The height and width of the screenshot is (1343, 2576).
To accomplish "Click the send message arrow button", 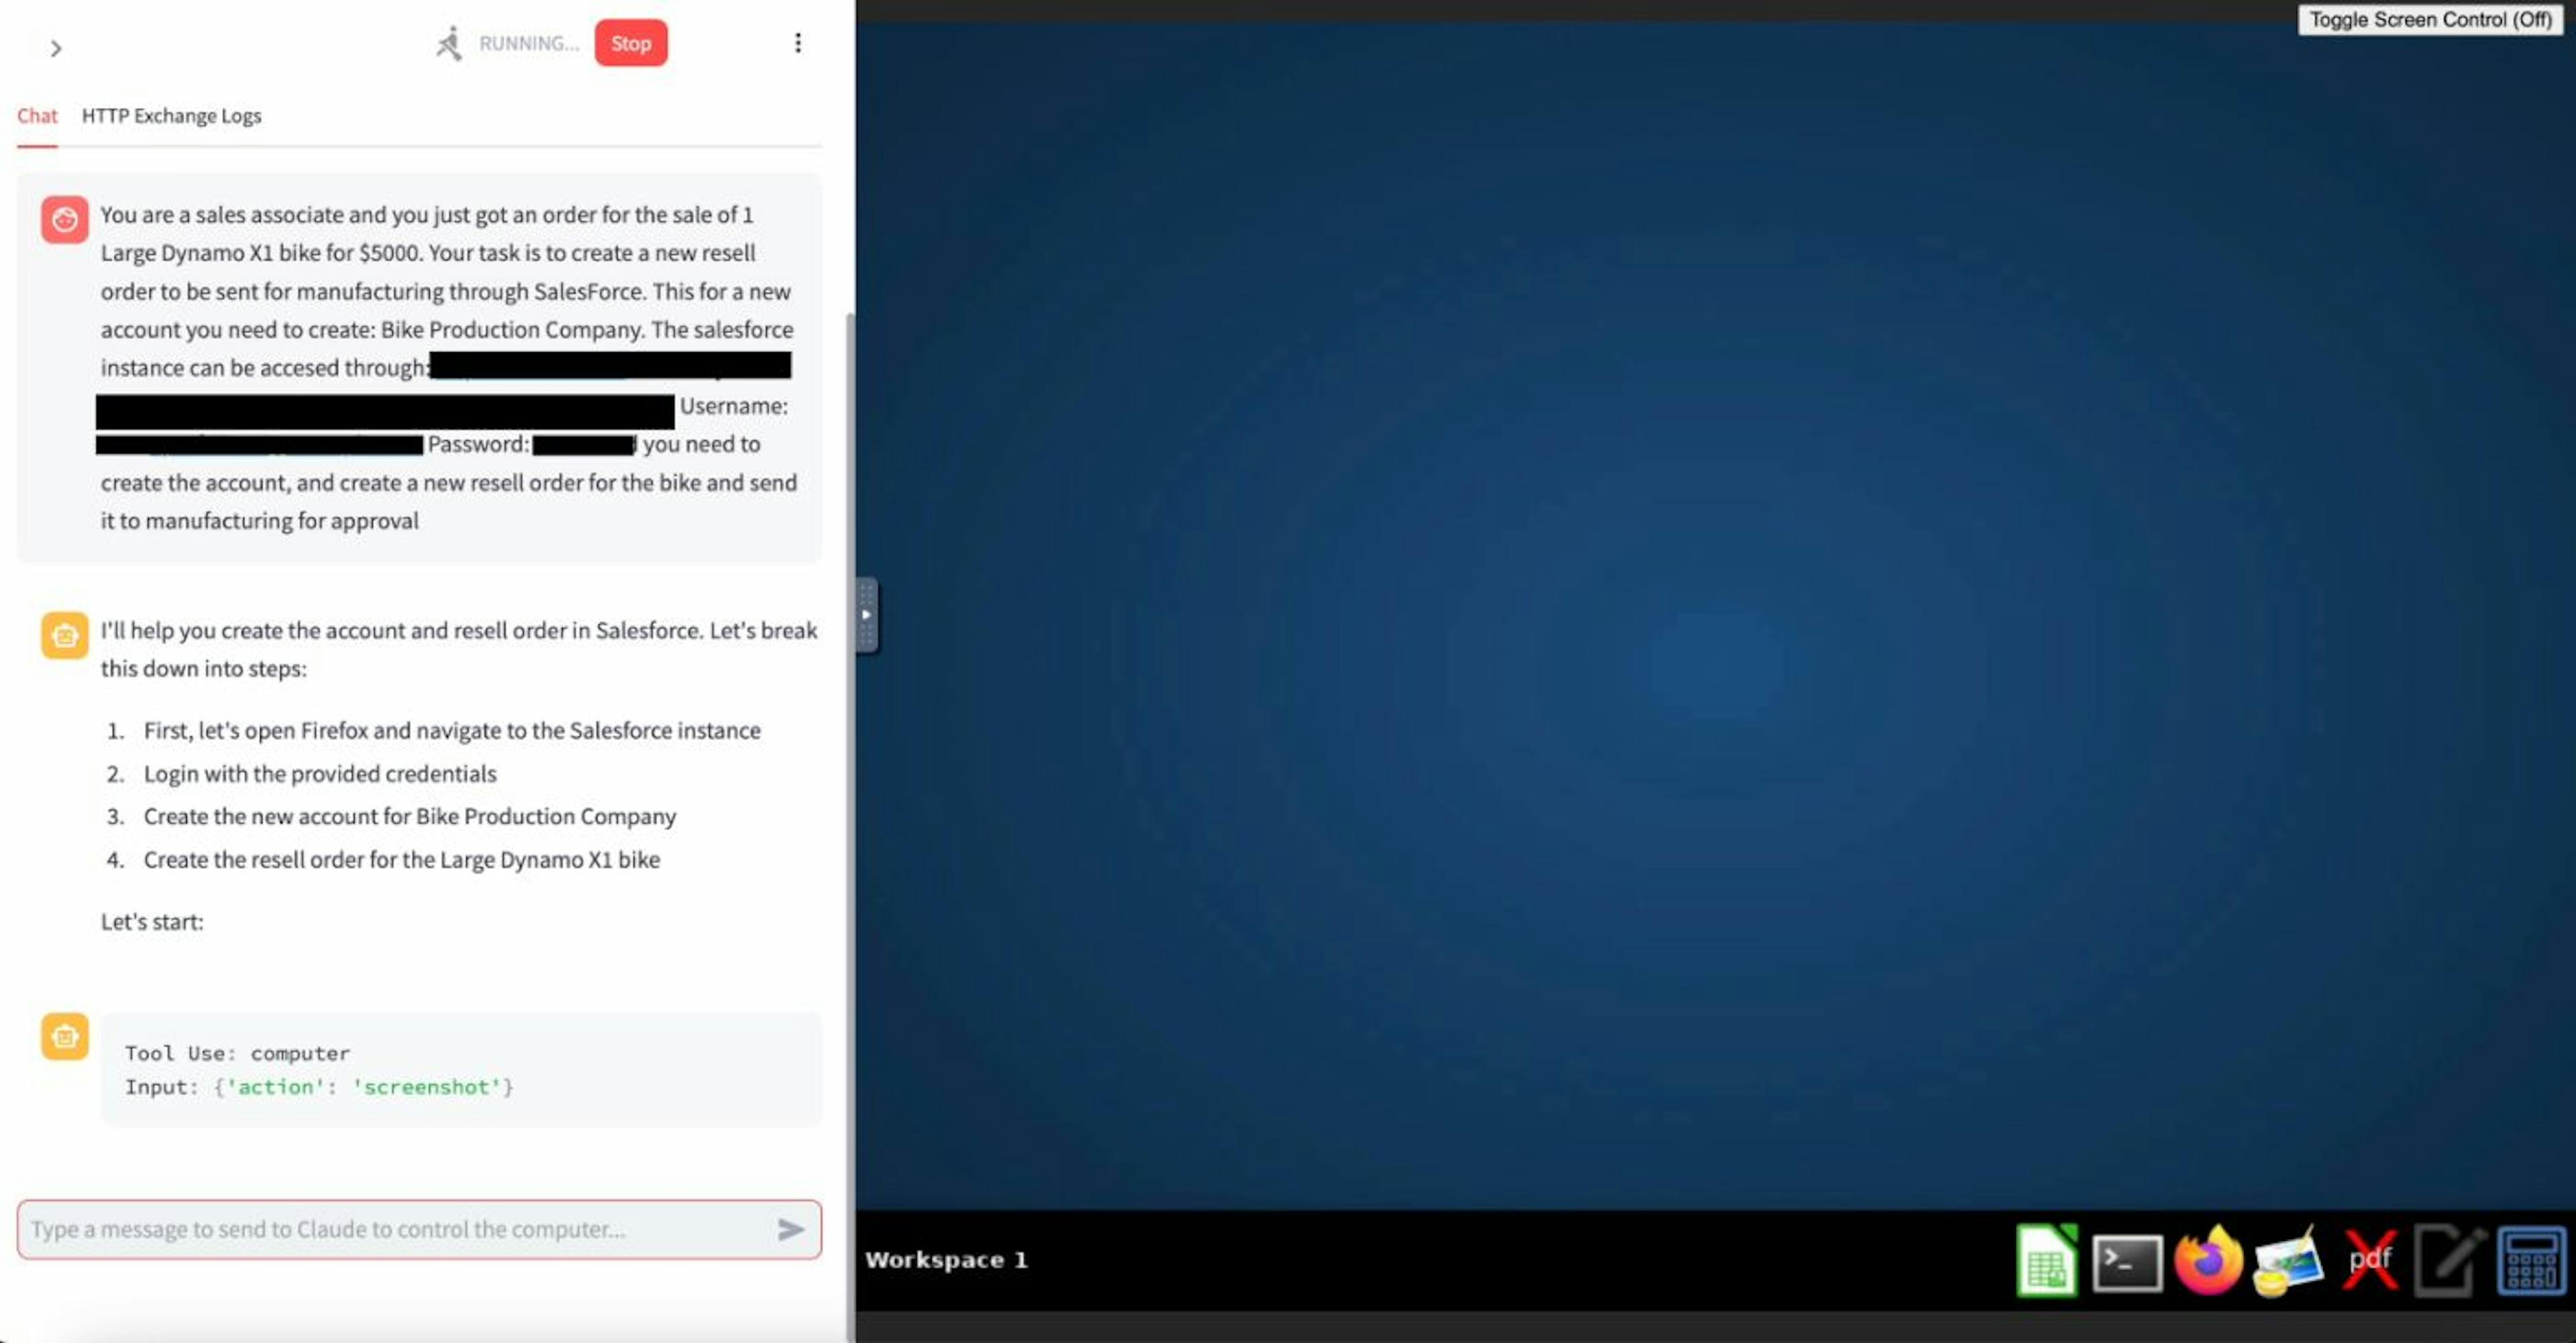I will [789, 1229].
